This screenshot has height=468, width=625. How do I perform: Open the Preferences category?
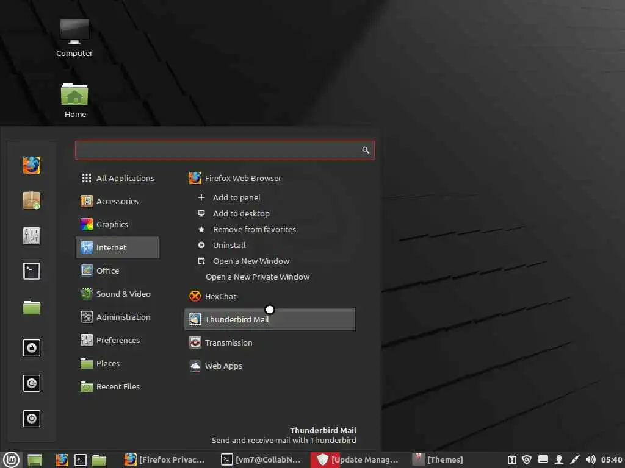point(117,340)
